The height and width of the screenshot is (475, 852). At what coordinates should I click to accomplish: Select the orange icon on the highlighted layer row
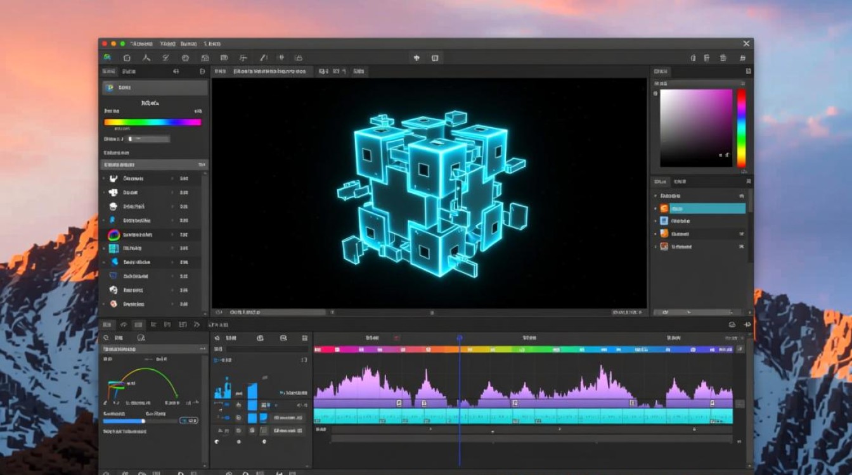click(664, 208)
